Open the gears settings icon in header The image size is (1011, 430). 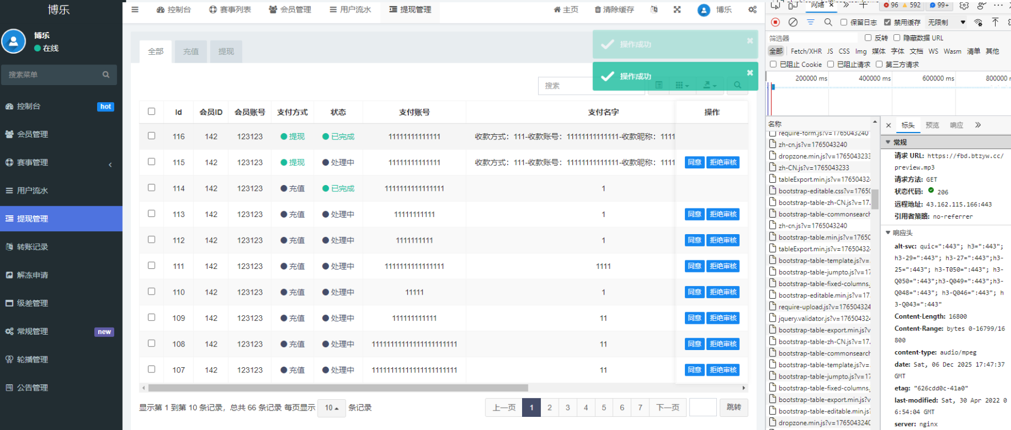pyautogui.click(x=752, y=10)
